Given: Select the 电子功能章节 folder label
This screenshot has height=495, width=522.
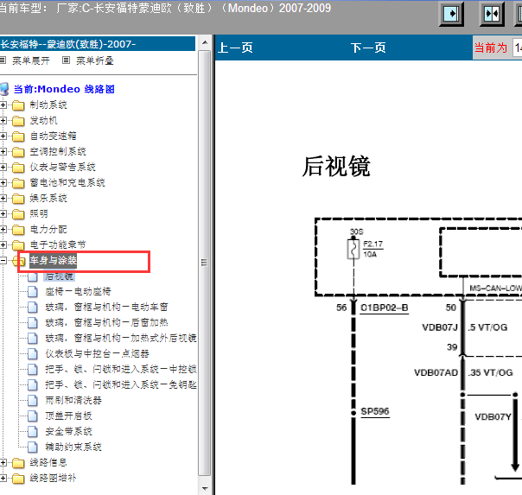Looking at the screenshot, I should [58, 245].
